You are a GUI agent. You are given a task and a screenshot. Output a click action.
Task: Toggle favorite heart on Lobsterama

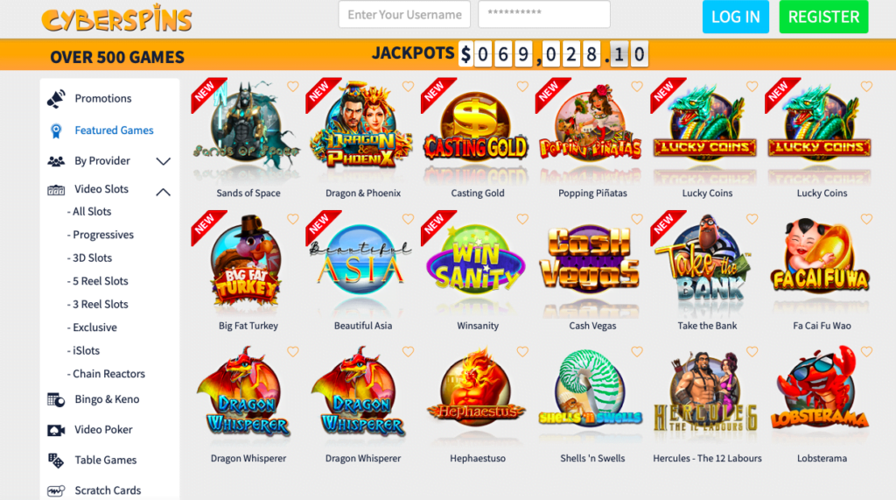pyautogui.click(x=866, y=351)
